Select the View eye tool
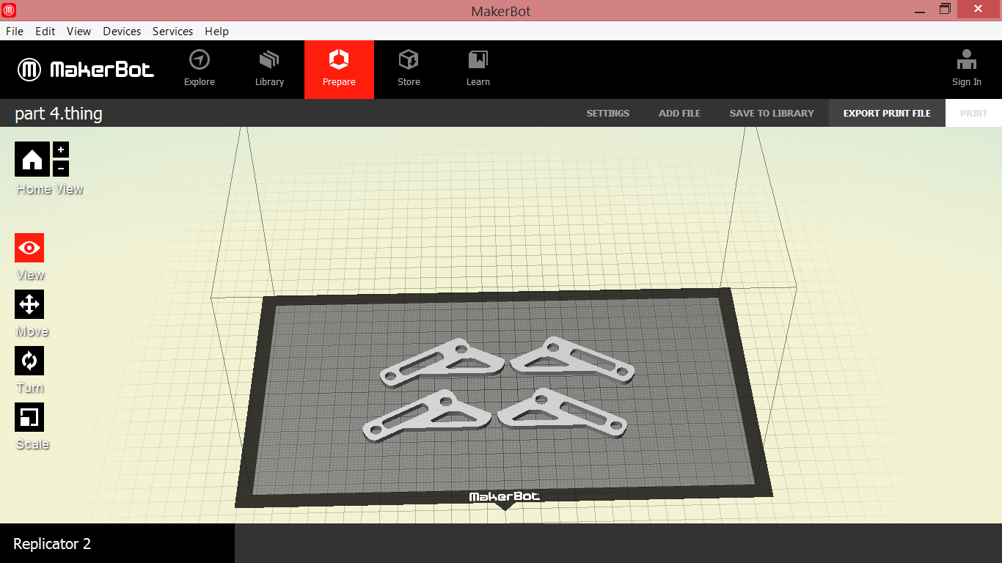This screenshot has height=563, width=1002. (x=29, y=248)
